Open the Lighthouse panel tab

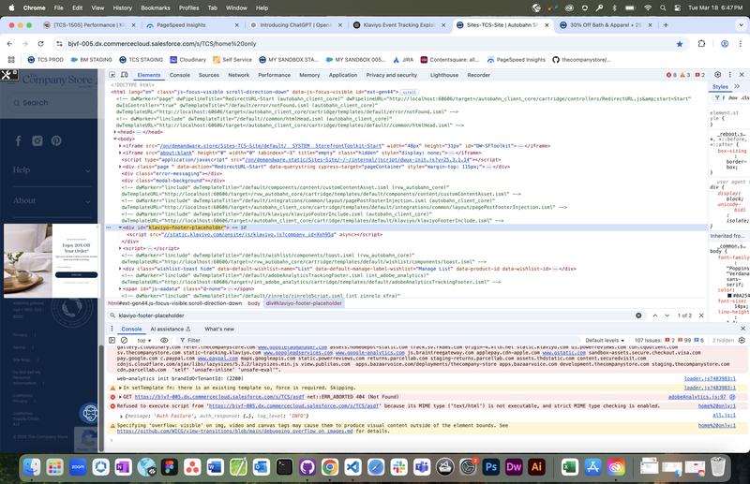[x=443, y=75]
